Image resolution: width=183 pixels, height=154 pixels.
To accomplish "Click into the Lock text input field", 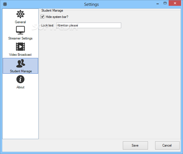I will 89,25.
